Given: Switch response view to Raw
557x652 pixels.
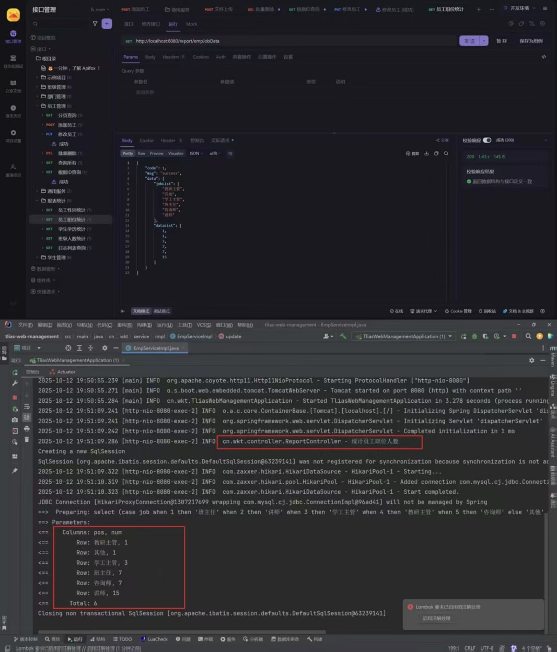Looking at the screenshot, I should click(x=141, y=154).
